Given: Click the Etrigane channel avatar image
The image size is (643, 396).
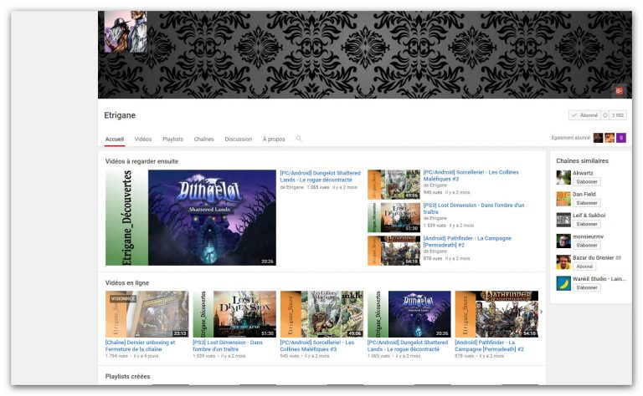Looking at the screenshot, I should coord(126,32).
